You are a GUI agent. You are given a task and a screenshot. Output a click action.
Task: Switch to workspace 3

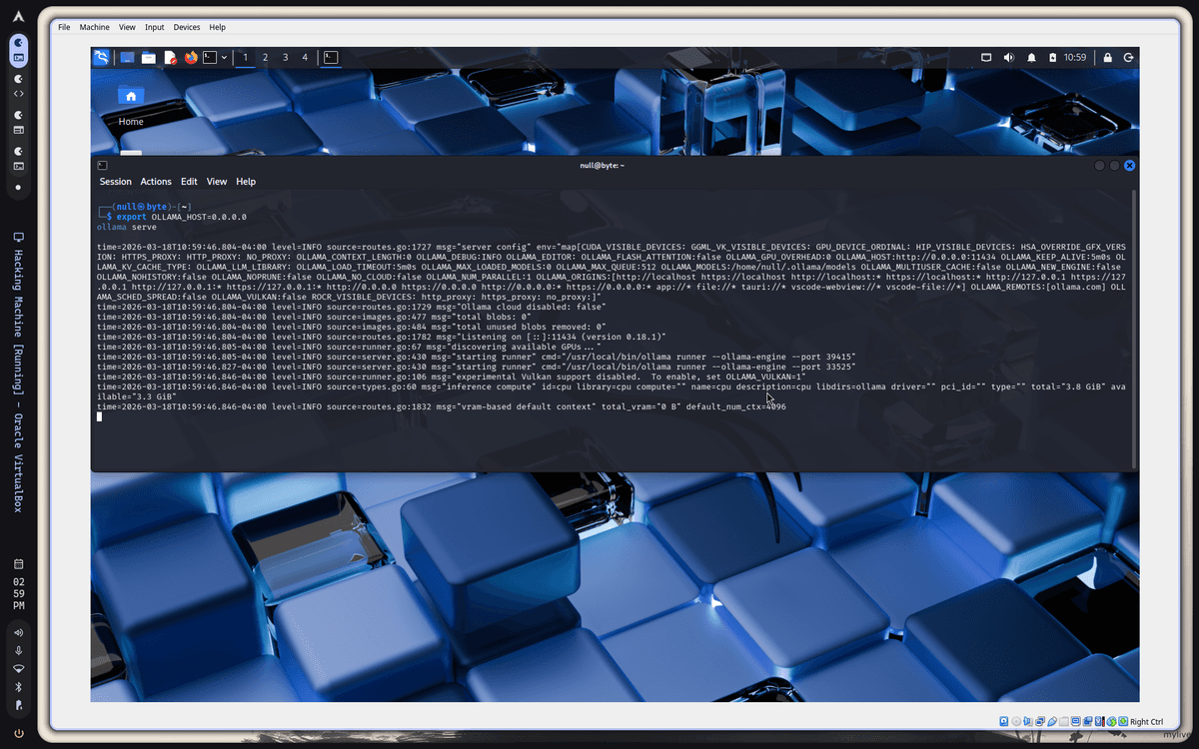pos(285,58)
